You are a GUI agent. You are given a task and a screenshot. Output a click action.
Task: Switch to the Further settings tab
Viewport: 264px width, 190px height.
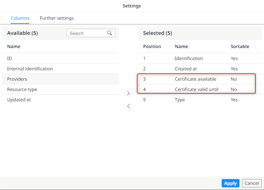pyautogui.click(x=57, y=18)
